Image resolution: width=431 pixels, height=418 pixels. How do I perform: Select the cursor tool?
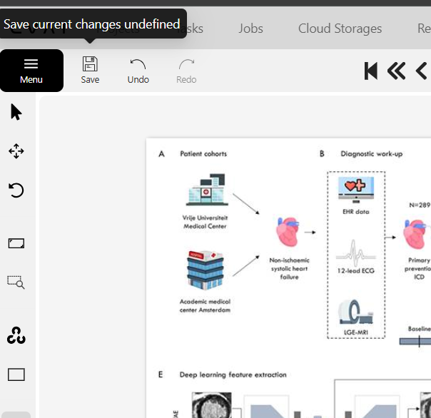(16, 112)
